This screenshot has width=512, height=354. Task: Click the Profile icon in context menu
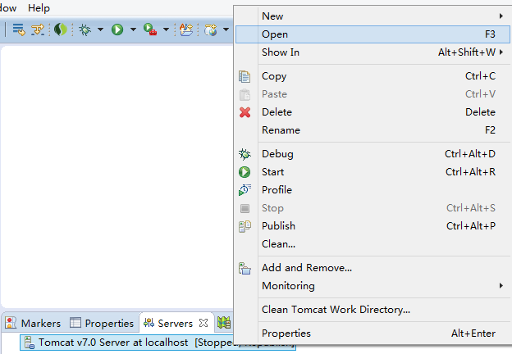(x=245, y=190)
